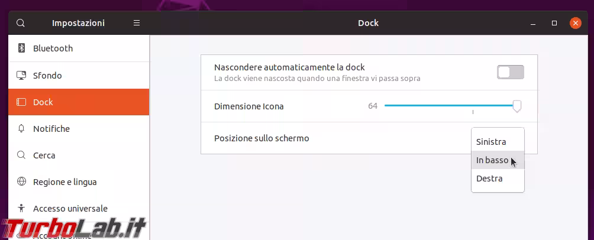Select Sinistra from the position dropdown

point(491,142)
